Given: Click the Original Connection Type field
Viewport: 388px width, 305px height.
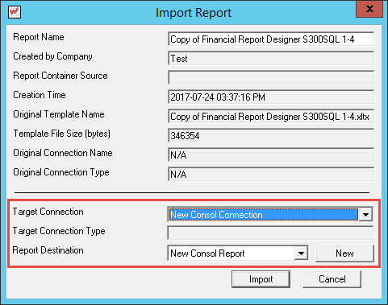Looking at the screenshot, I should pos(271,175).
